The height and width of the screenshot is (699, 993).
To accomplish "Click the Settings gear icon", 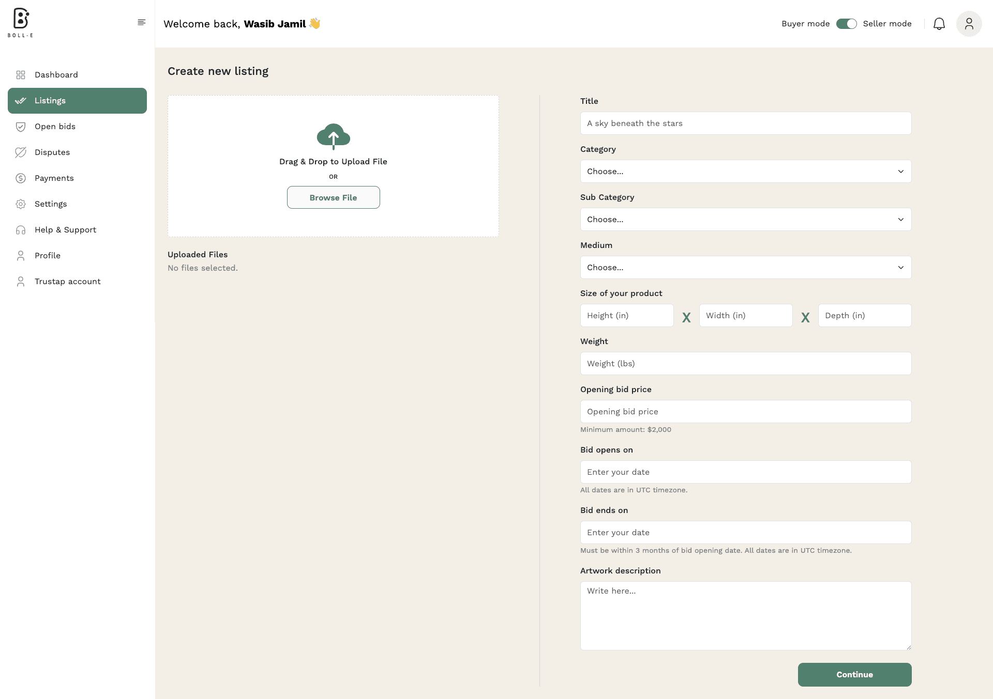I will (x=21, y=204).
